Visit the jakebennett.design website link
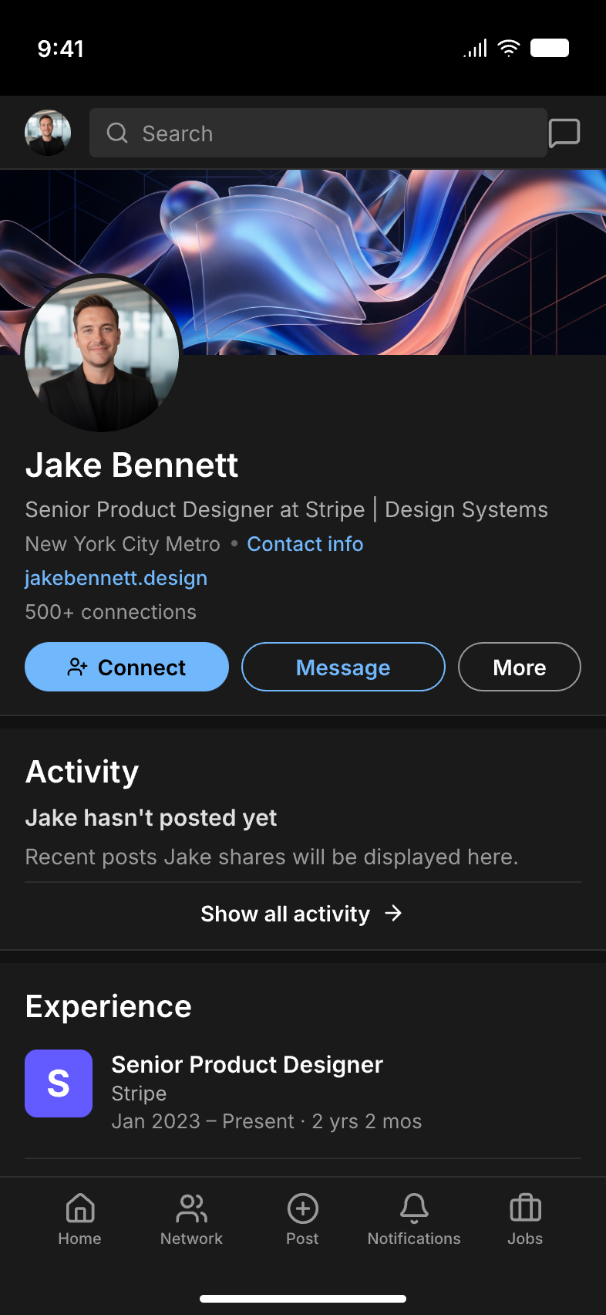Image resolution: width=606 pixels, height=1315 pixels. click(x=116, y=578)
